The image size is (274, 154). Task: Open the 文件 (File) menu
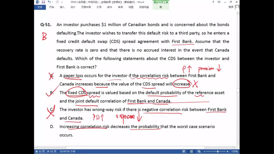pos(40,7)
